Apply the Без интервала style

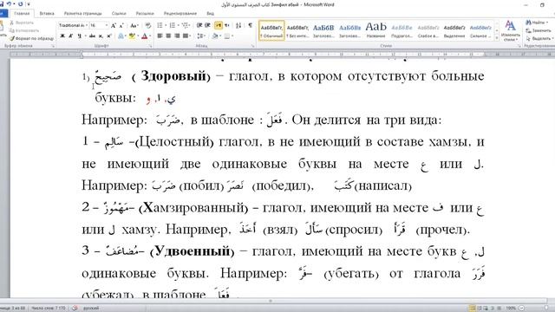click(297, 30)
